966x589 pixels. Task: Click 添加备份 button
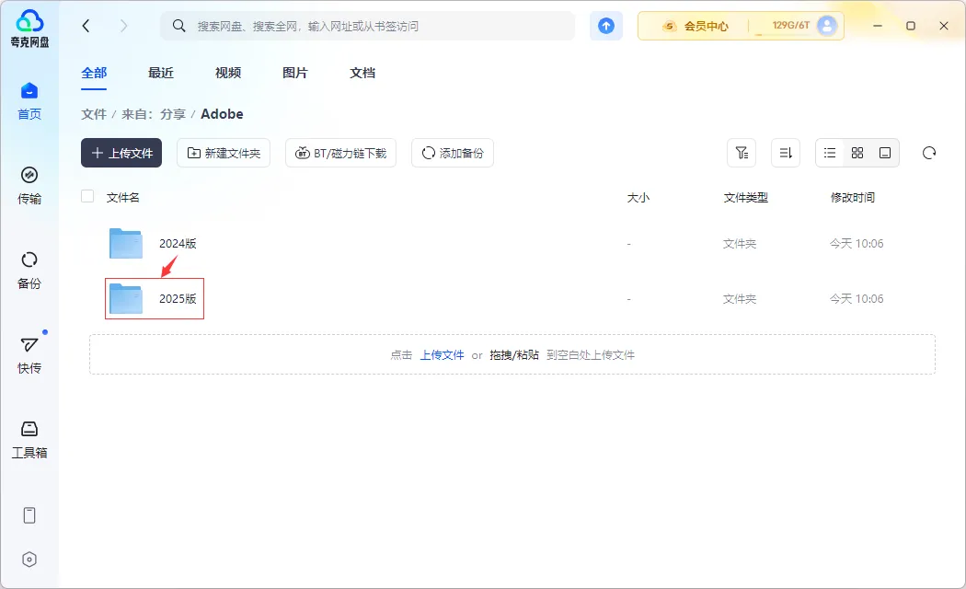click(x=453, y=153)
